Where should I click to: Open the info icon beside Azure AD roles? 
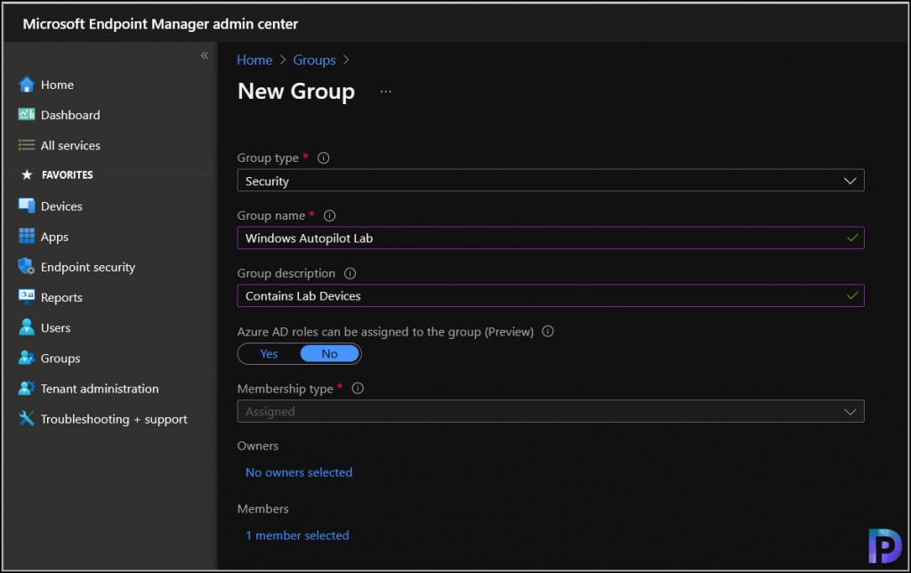[547, 331]
